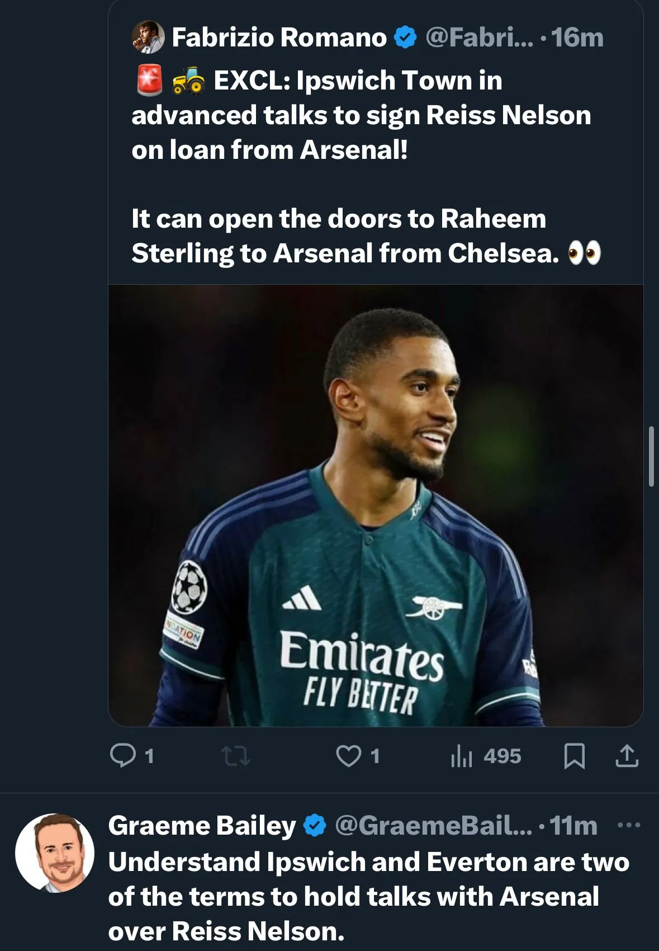
Task: Open more options on Graeme Bailey's tweet
Action: 629,825
